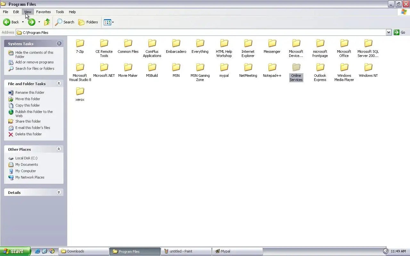Select the Messenger folder
Viewport: 410px width, 256px height.
272,46
